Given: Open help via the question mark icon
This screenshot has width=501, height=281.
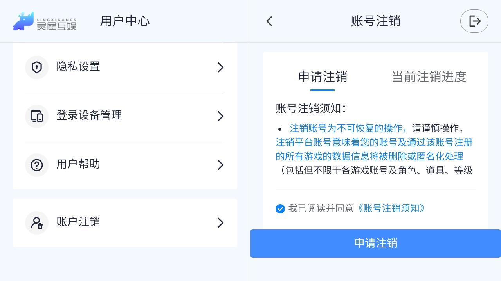Looking at the screenshot, I should (x=37, y=165).
